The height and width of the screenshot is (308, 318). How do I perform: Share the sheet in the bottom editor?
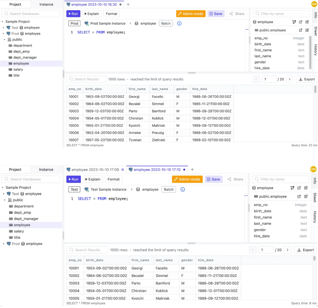point(236,179)
